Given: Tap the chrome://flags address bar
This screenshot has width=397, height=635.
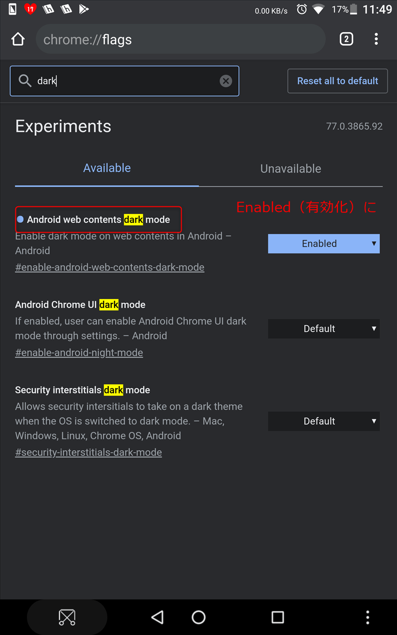Looking at the screenshot, I should pos(179,40).
